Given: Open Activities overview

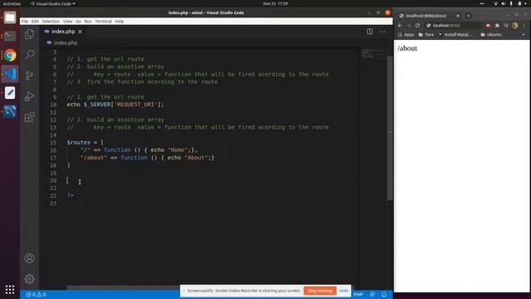Looking at the screenshot, I should 12,3.
